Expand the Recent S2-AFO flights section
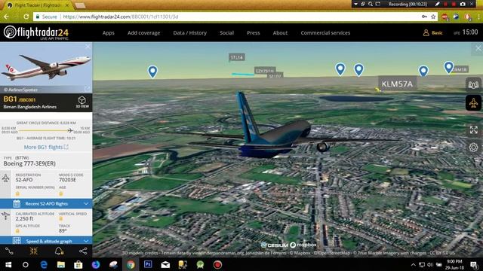The image size is (483, 271). pos(46,204)
